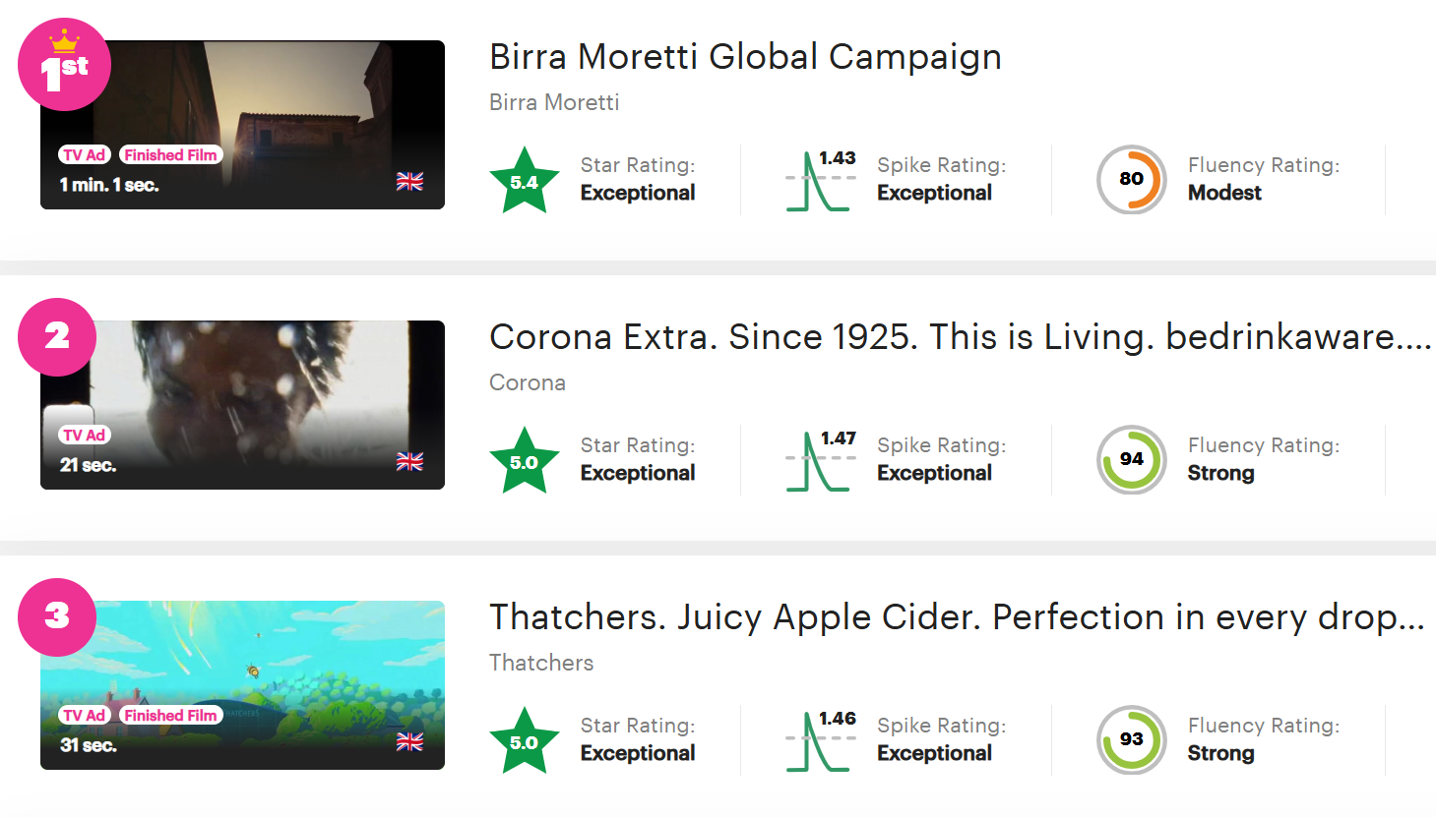The image size is (1436, 817).
Task: Click the orange 80 fluency circle
Action: [x=1132, y=179]
